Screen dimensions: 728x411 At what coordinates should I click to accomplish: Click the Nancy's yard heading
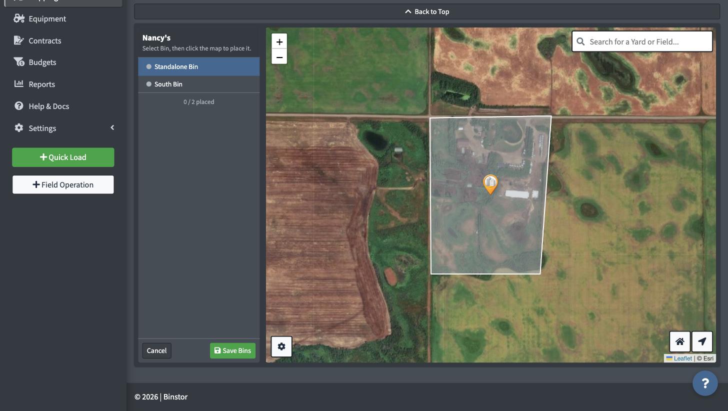click(x=156, y=37)
